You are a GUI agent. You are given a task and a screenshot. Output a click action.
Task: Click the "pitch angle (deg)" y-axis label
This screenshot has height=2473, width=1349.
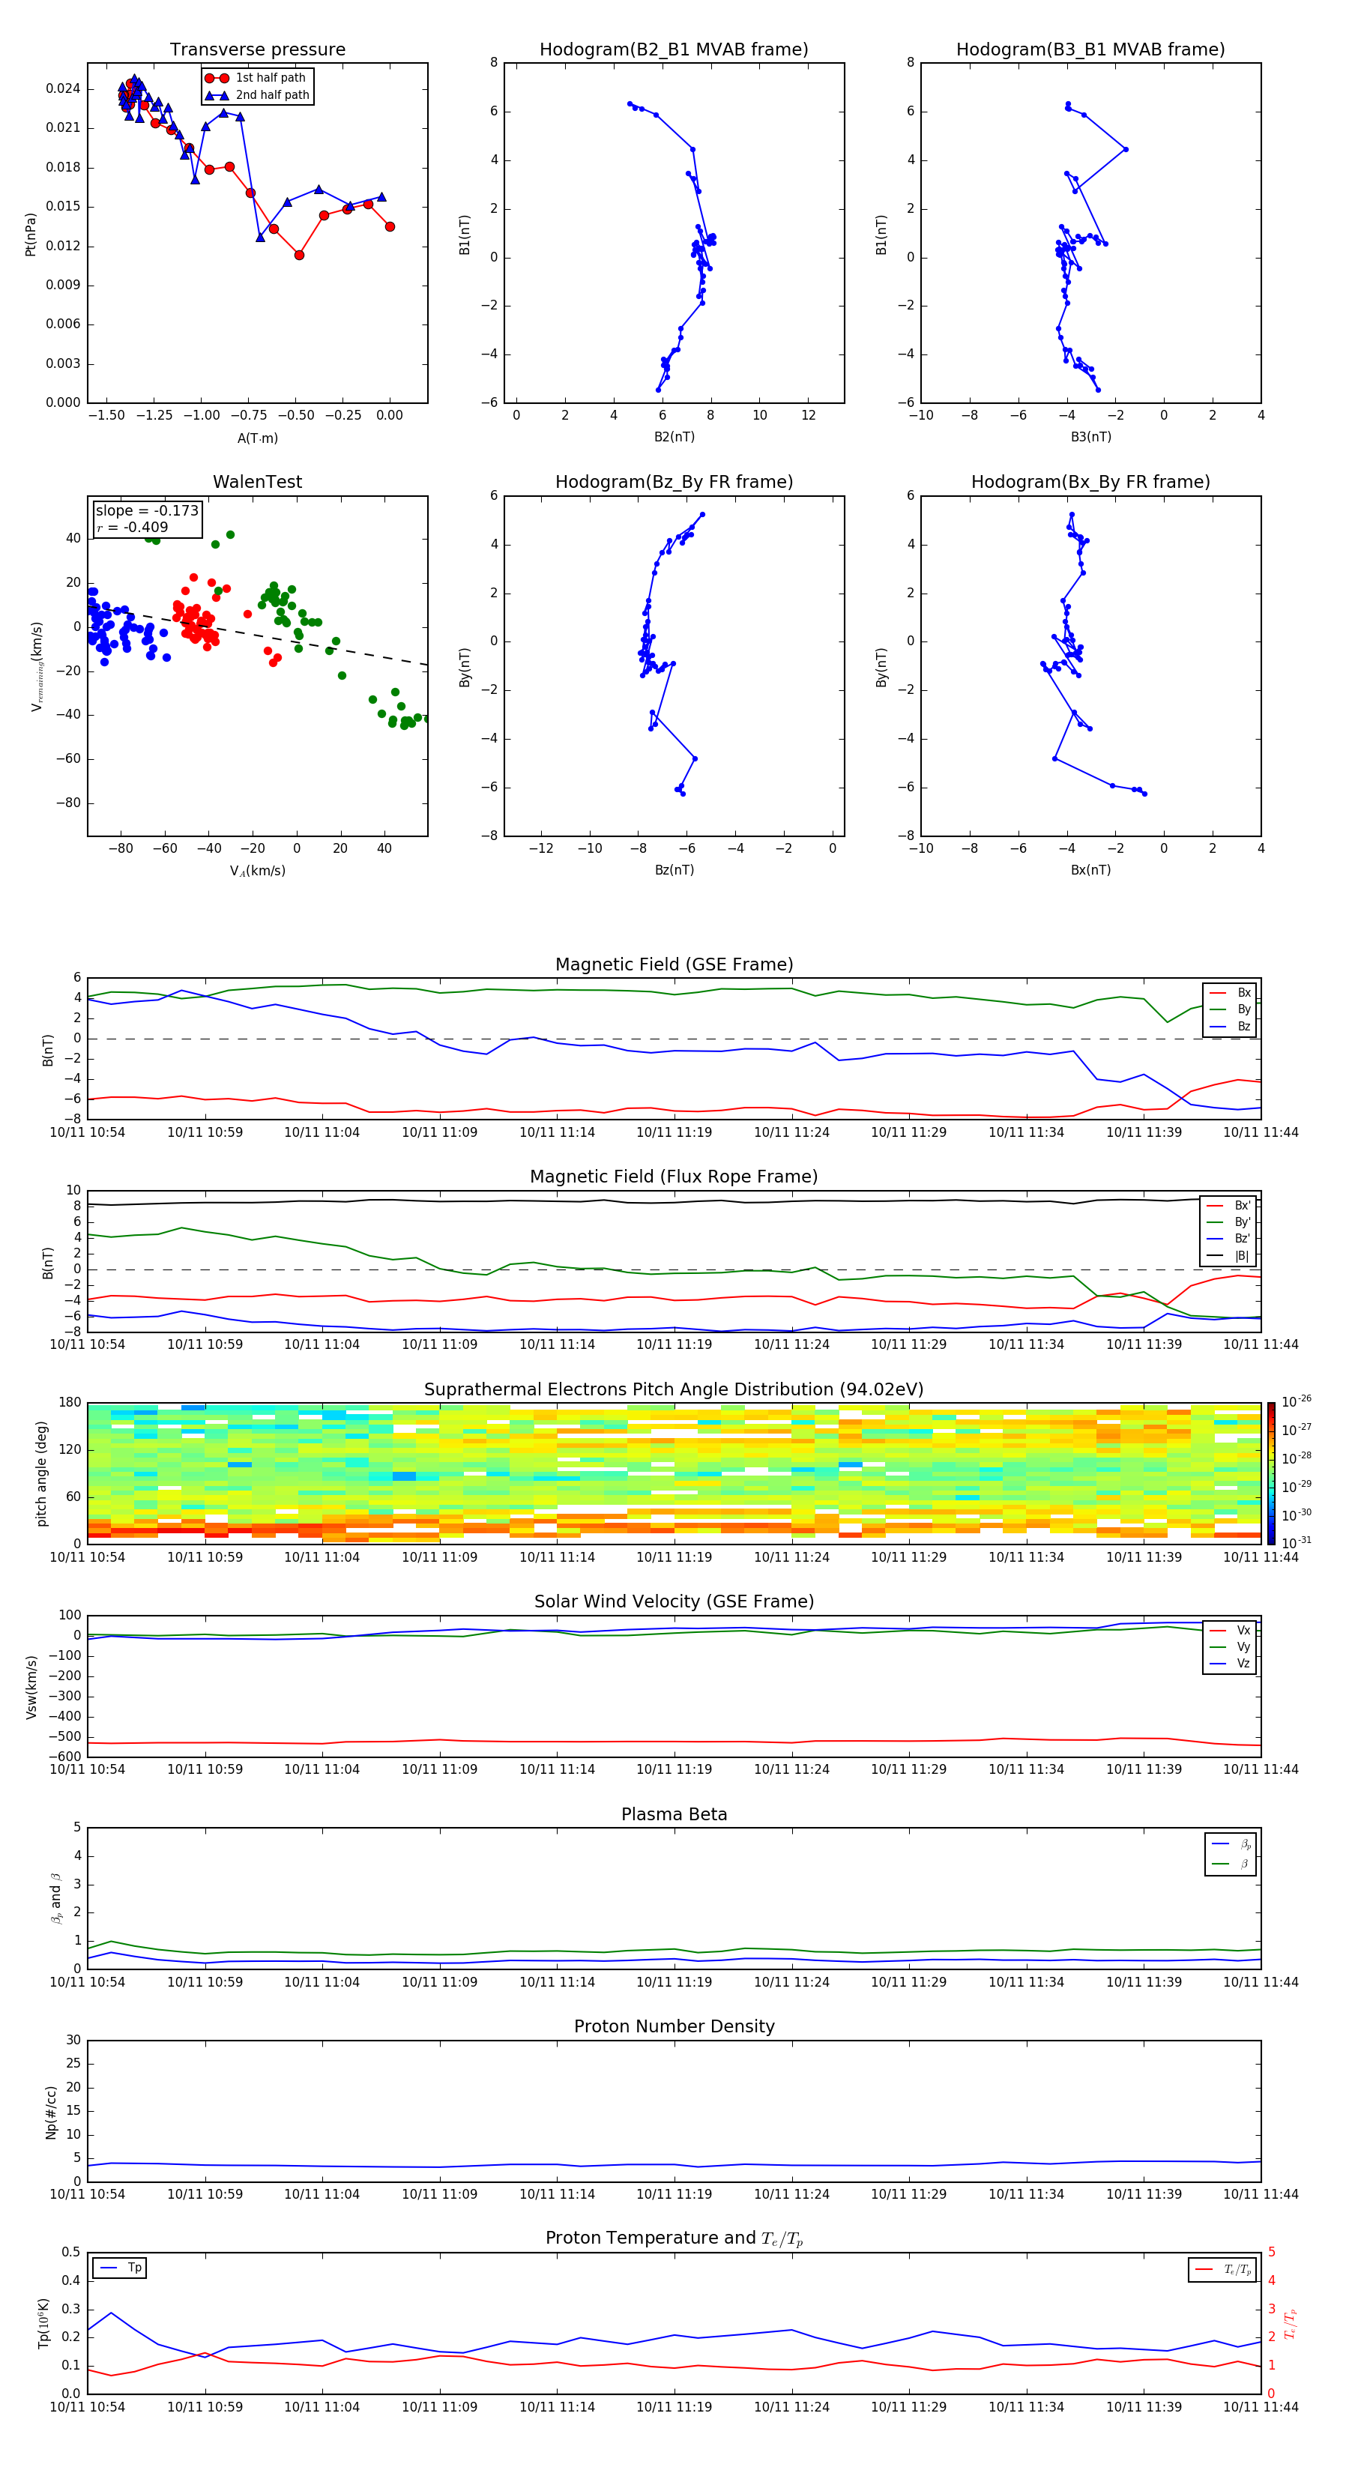tap(41, 1473)
